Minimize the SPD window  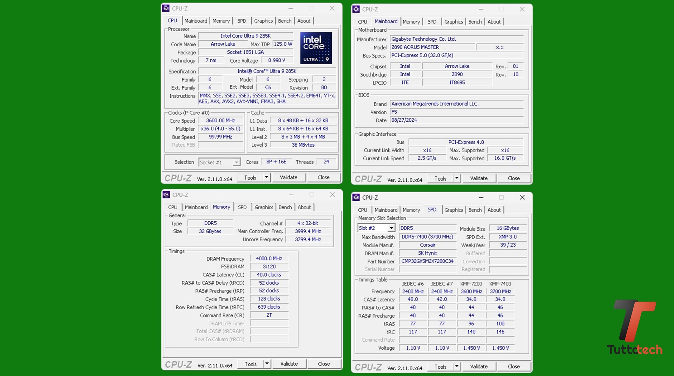tap(481, 197)
